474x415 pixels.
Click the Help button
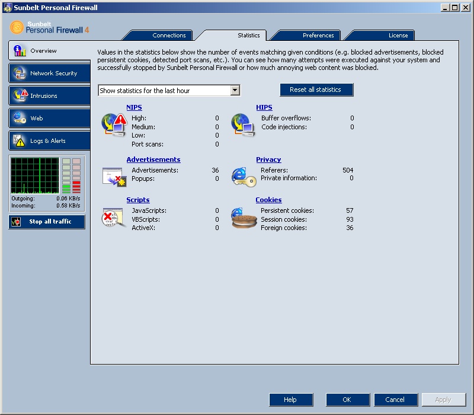(290, 400)
